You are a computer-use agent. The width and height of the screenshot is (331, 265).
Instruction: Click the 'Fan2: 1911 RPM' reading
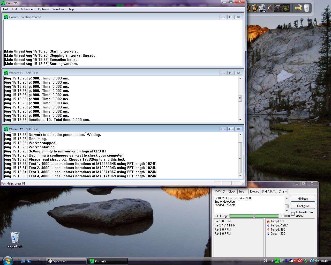click(225, 225)
